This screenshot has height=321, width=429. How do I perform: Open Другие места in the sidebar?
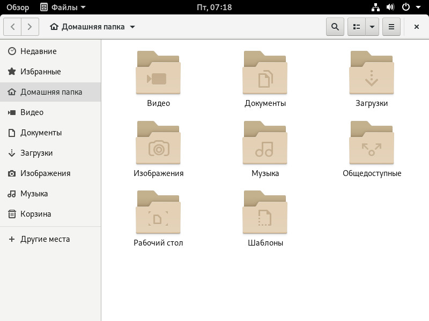50,239
